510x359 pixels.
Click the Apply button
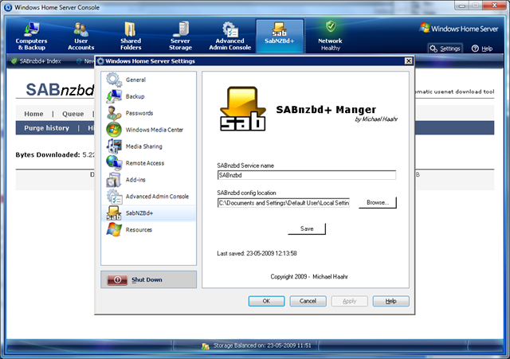(349, 301)
